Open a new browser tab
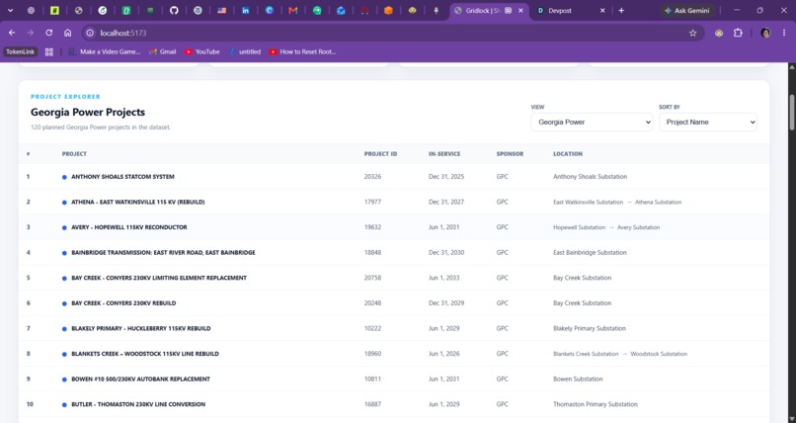 [x=621, y=10]
